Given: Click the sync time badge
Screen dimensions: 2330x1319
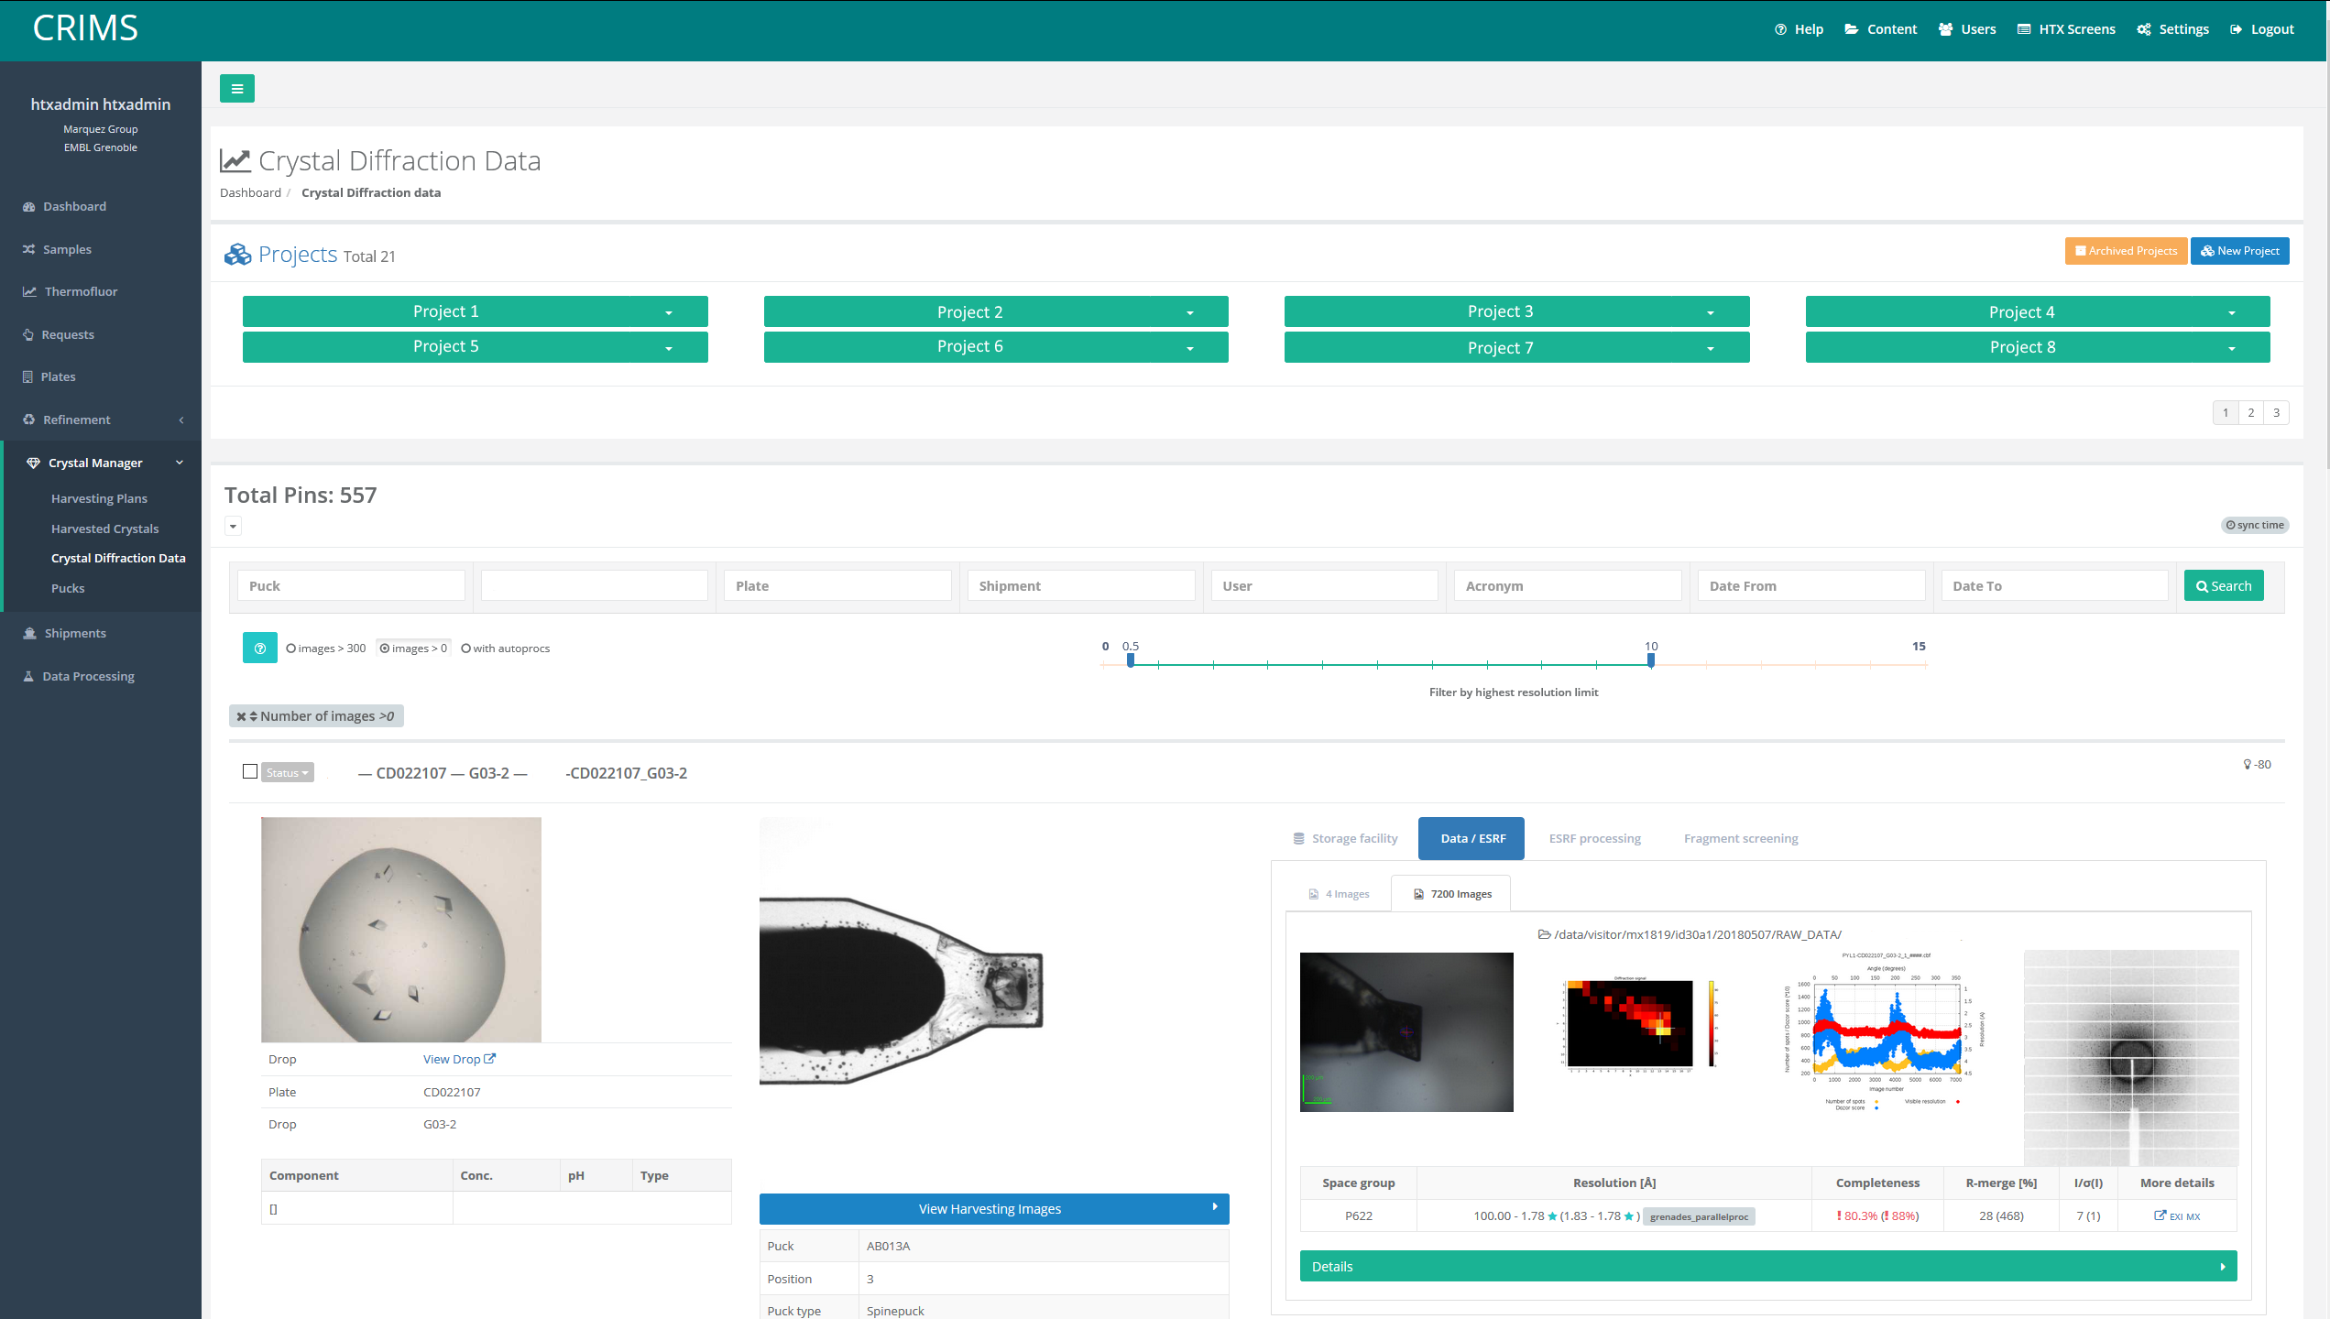Looking at the screenshot, I should click(2255, 525).
